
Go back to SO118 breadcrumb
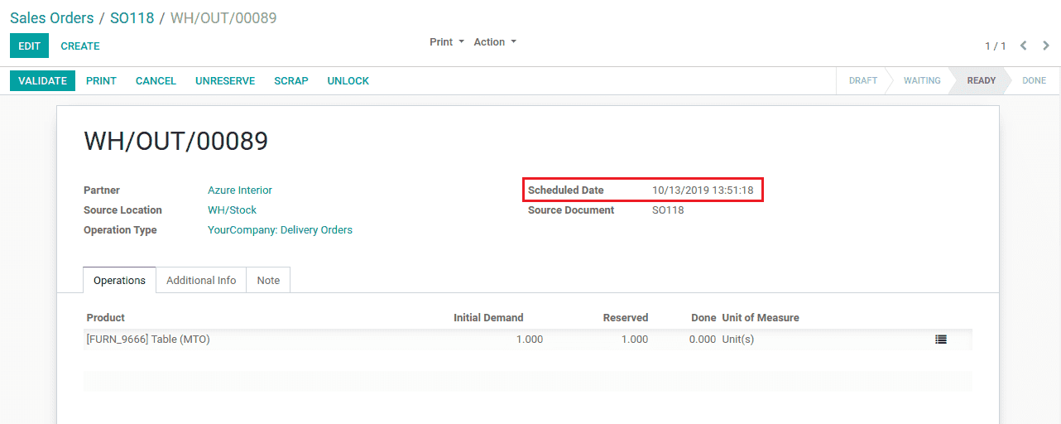[x=132, y=17]
